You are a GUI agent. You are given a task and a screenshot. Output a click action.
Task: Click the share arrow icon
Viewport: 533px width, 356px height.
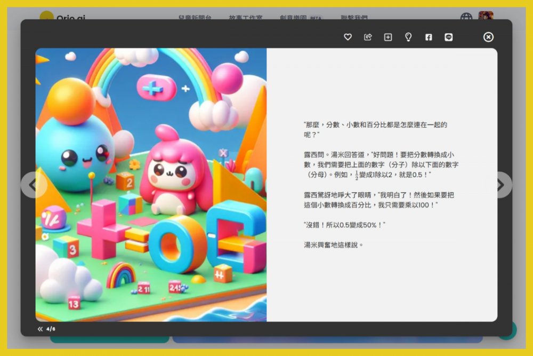pos(368,37)
